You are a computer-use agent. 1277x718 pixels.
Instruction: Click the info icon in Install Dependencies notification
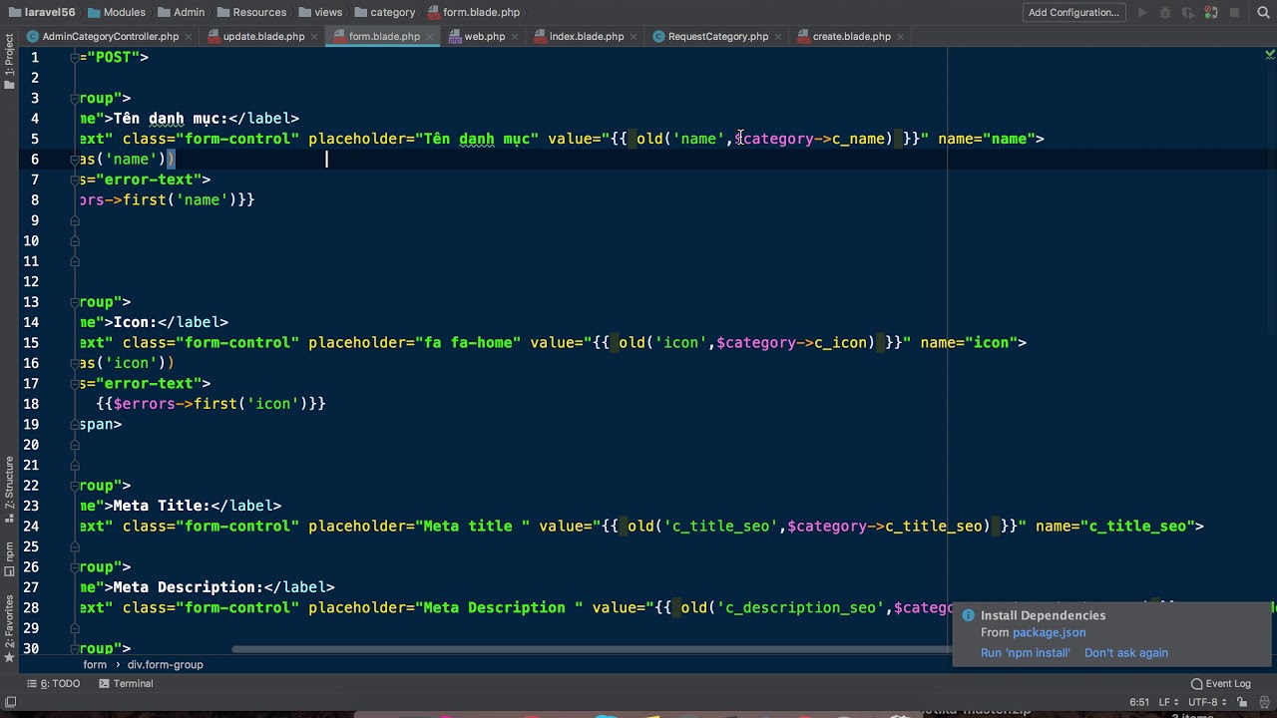point(968,616)
